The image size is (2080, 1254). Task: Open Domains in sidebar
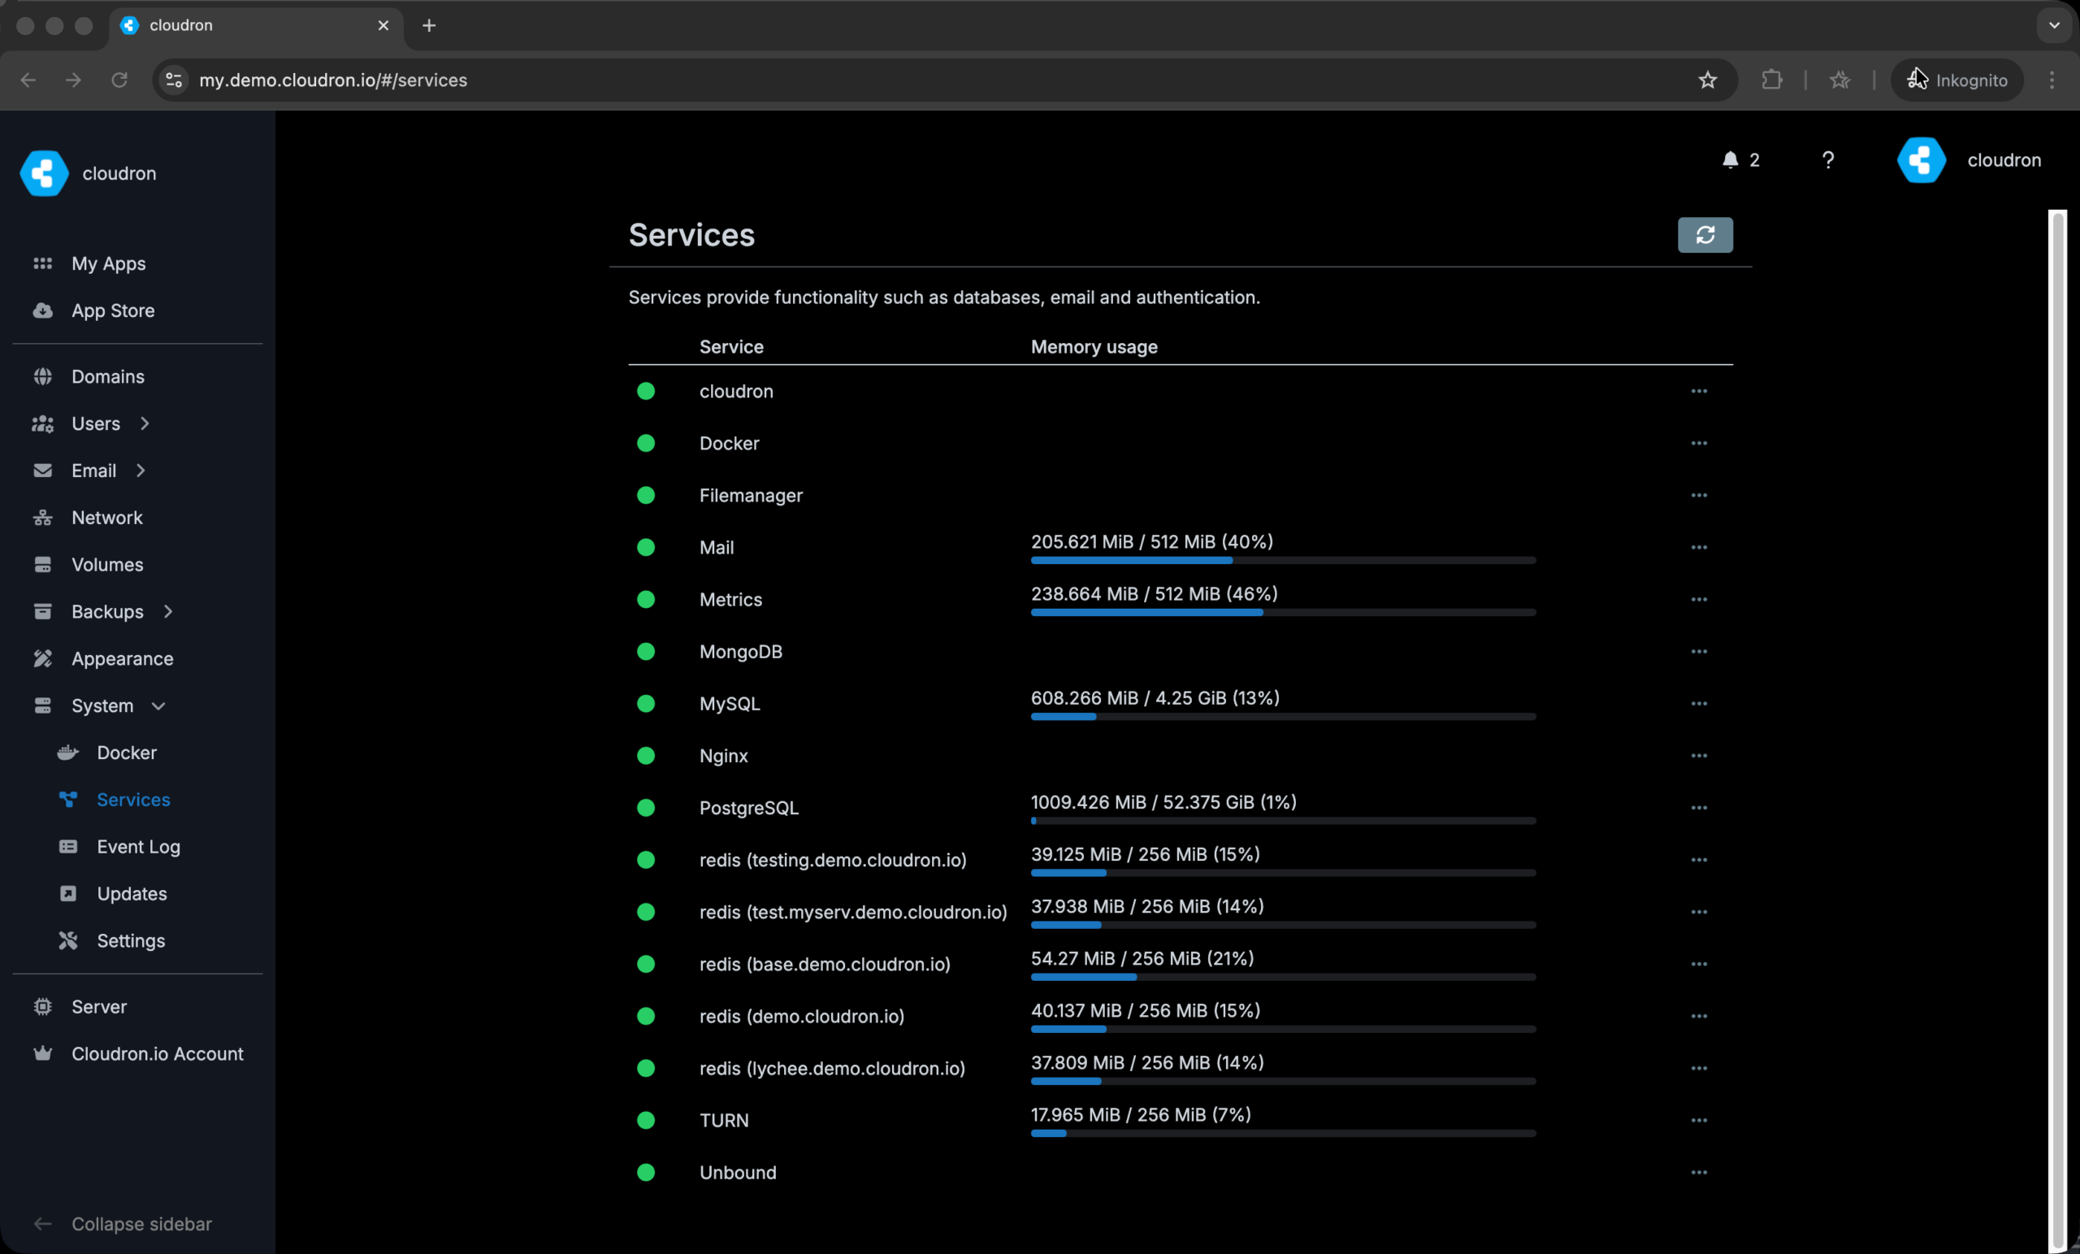108,376
